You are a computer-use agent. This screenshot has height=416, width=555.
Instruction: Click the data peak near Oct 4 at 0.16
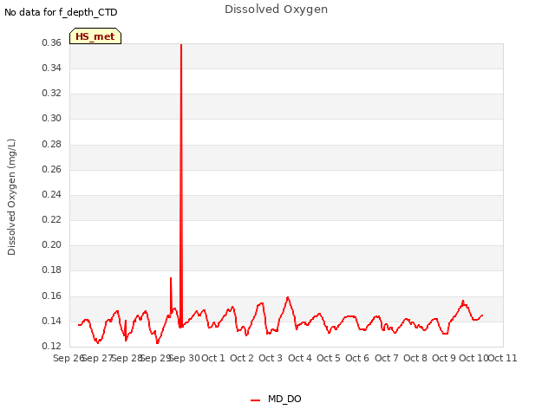tap(288, 298)
